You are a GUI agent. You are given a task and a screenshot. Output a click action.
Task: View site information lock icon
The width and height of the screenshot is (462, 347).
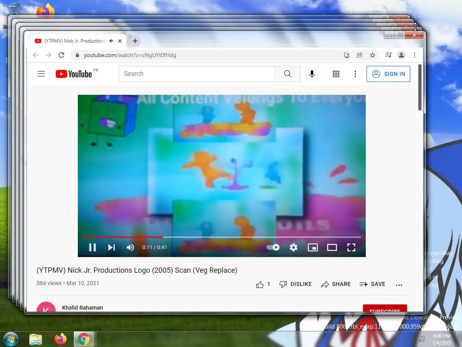point(77,55)
